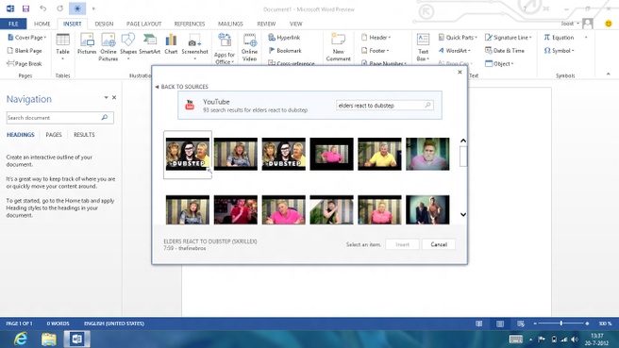Switch to PAGE LAYOUT tab

coord(143,24)
